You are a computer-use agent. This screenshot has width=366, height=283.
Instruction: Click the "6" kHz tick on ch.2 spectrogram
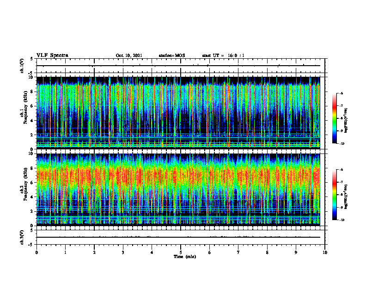coord(32,183)
